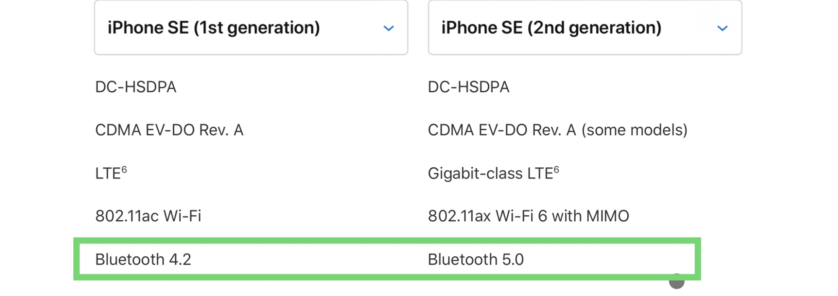The width and height of the screenshot is (838, 296).
Task: Click the "(some models)" note text
Action: (x=634, y=130)
